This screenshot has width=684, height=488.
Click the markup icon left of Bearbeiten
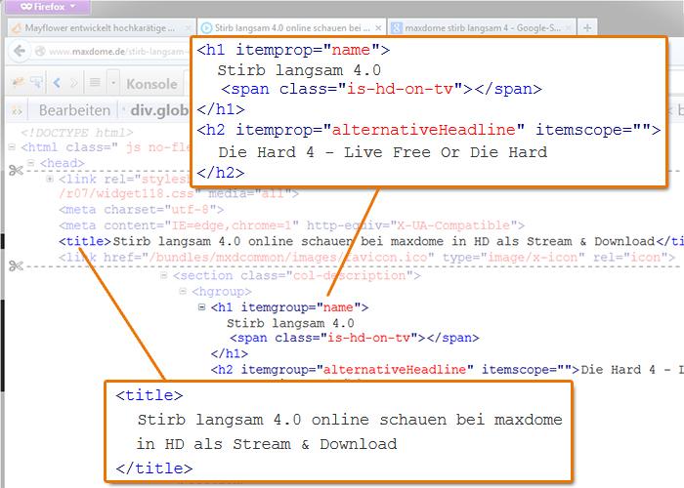point(17,111)
